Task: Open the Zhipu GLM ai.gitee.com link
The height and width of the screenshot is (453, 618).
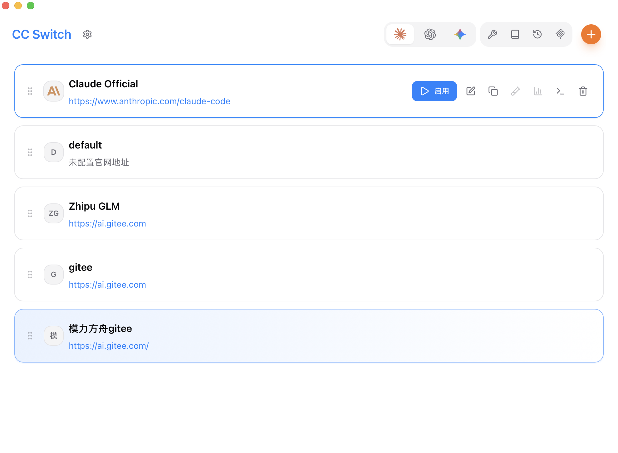Action: [x=107, y=224]
